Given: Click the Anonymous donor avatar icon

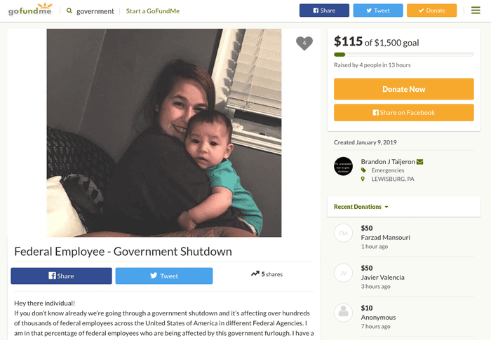Looking at the screenshot, I should click(x=343, y=313).
